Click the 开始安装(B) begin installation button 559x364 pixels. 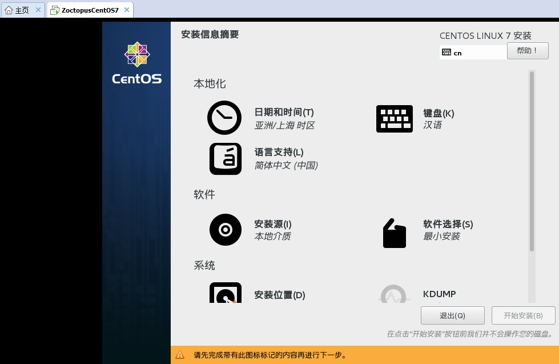[524, 315]
